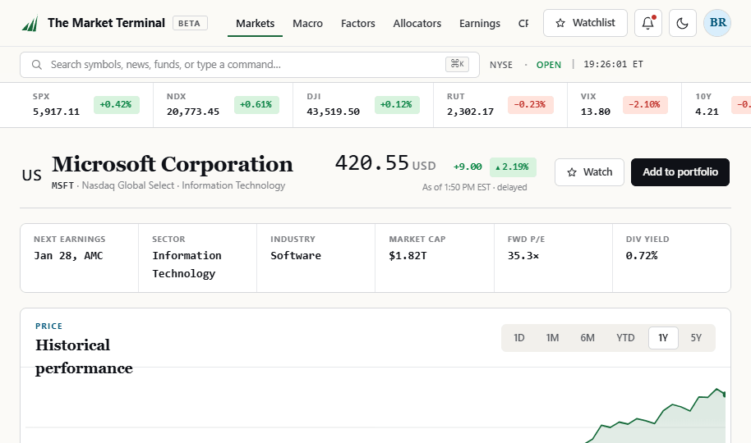Click the MSFT ticker symbol text

pyautogui.click(x=62, y=185)
